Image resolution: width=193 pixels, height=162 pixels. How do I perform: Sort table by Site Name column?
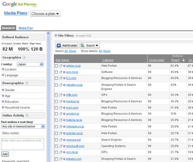tap(62, 60)
